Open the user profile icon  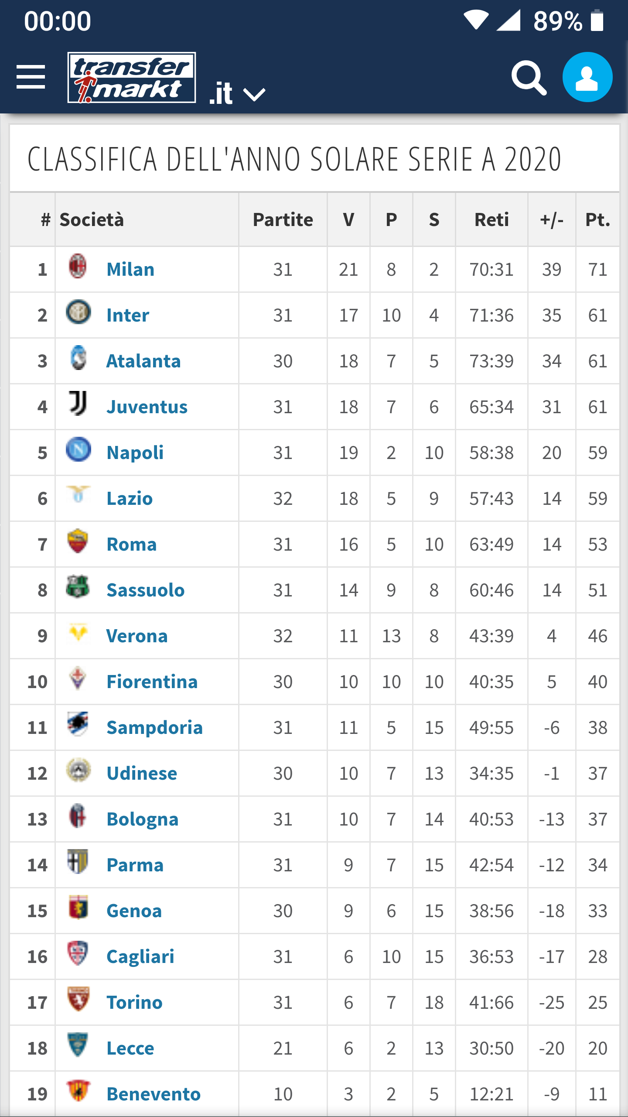pos(587,77)
